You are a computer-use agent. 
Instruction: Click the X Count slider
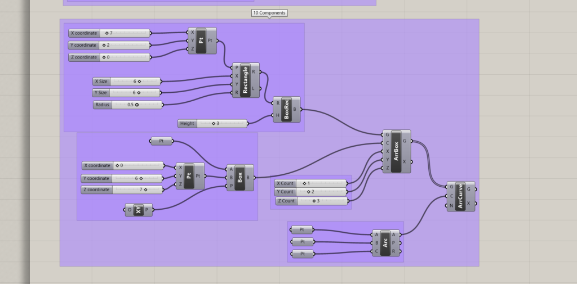[311, 183]
